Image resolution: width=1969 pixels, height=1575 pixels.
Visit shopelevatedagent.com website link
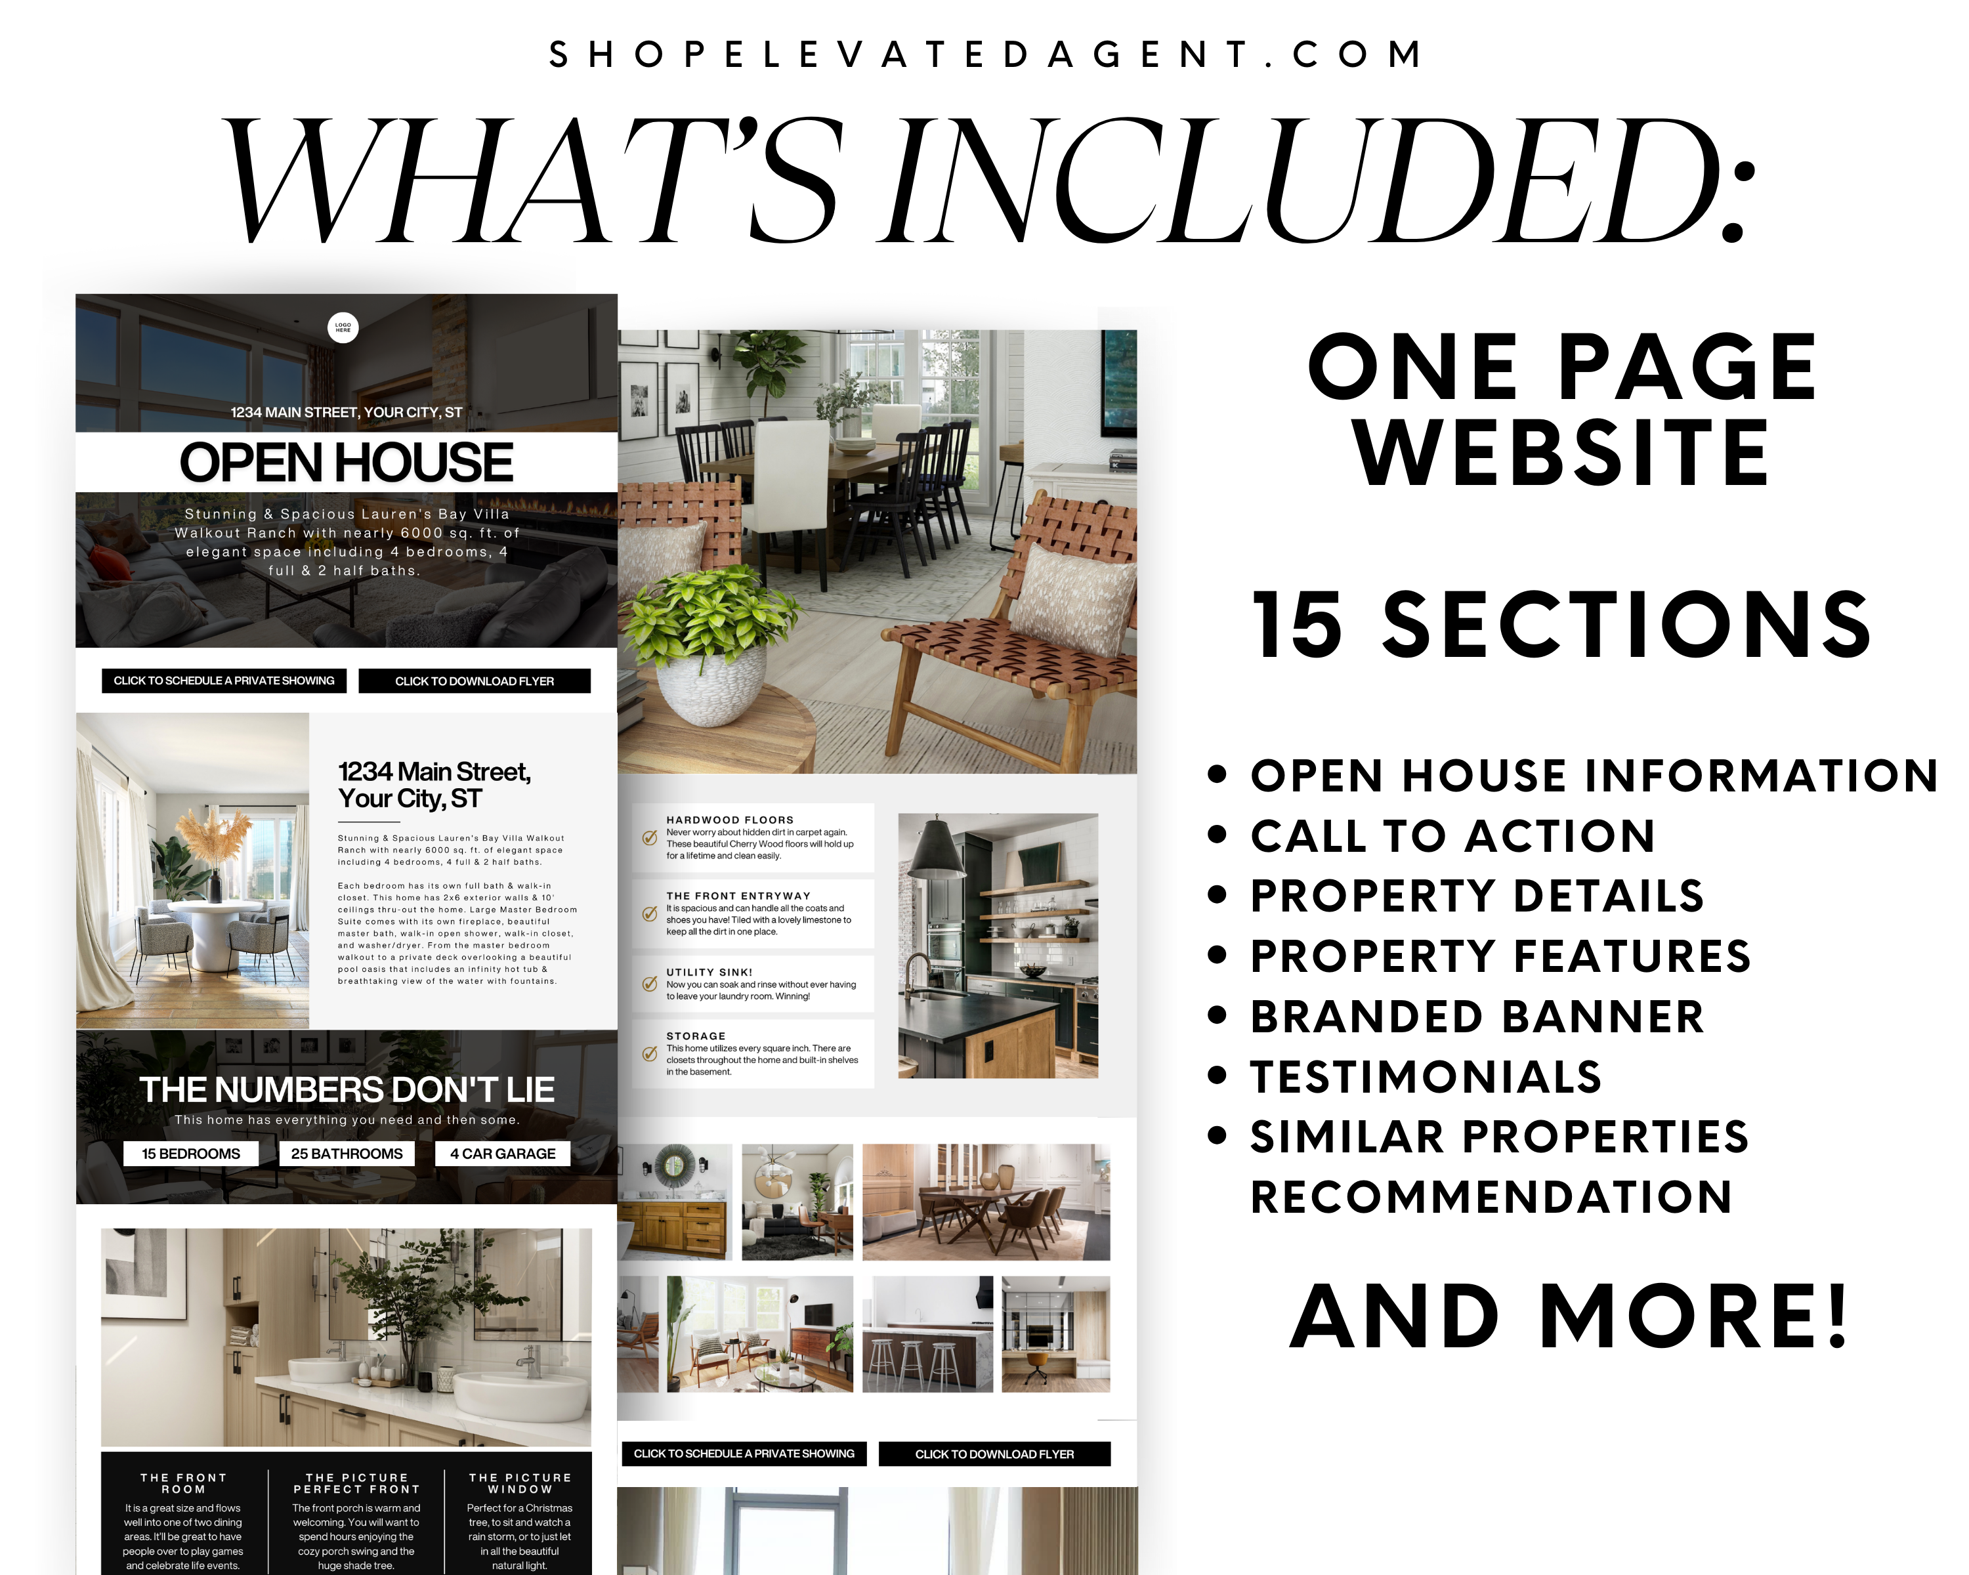click(x=984, y=45)
